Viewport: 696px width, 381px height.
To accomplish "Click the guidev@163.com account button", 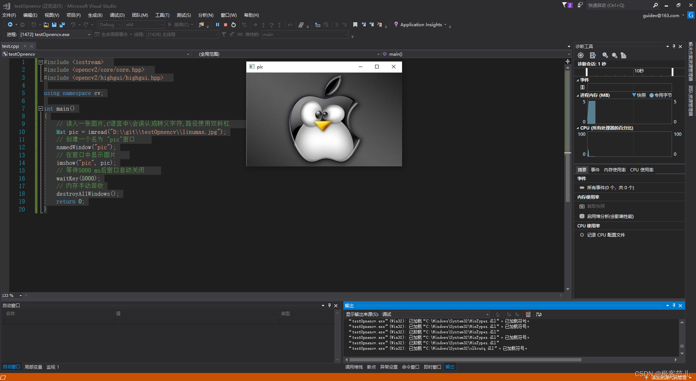I will pyautogui.click(x=661, y=15).
